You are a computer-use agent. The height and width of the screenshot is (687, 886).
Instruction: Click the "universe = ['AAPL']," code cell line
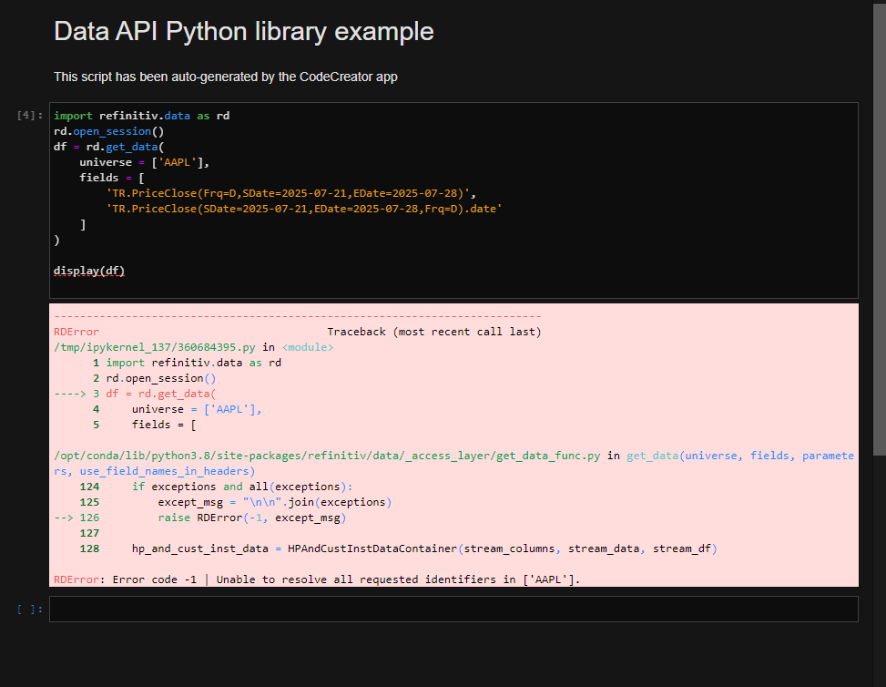(x=145, y=162)
